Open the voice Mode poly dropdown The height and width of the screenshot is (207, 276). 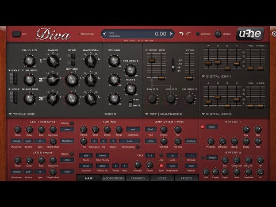coord(86,155)
